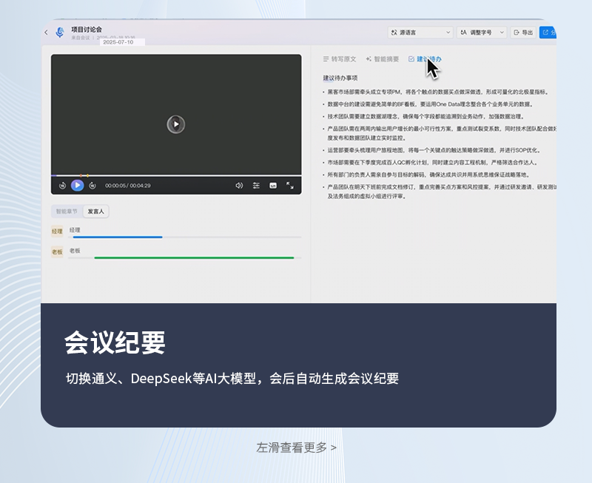Expand the 调整字号 font size dropdown

[x=482, y=33]
